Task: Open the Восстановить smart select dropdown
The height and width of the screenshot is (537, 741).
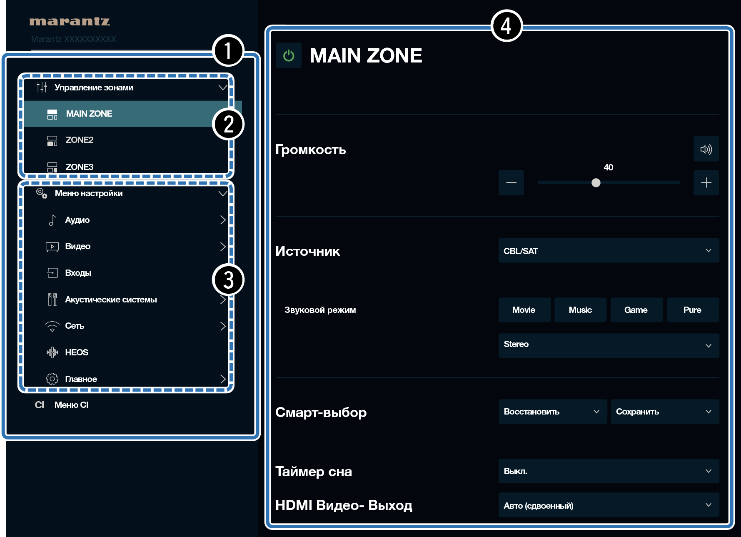Action: coord(552,412)
